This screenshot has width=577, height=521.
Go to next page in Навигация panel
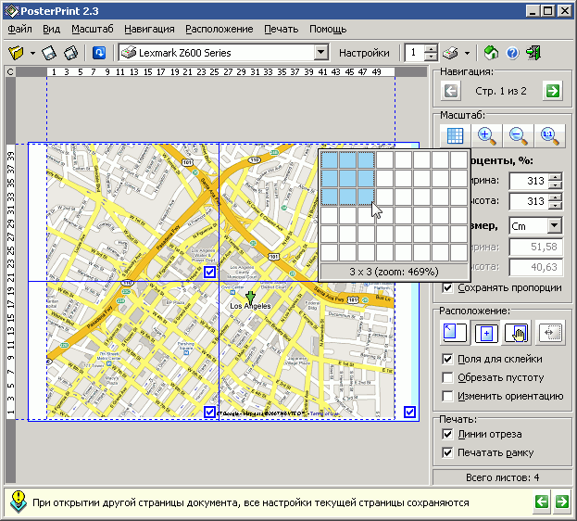(x=552, y=91)
